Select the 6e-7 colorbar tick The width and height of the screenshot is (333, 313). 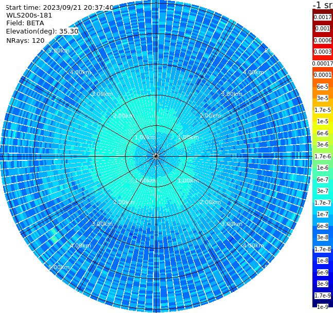(323, 179)
